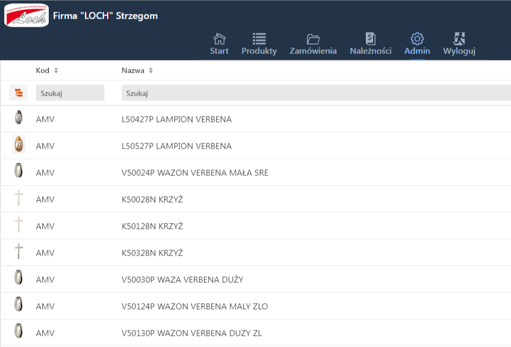
Task: Open the Należności invoice icon
Action: pos(370,39)
